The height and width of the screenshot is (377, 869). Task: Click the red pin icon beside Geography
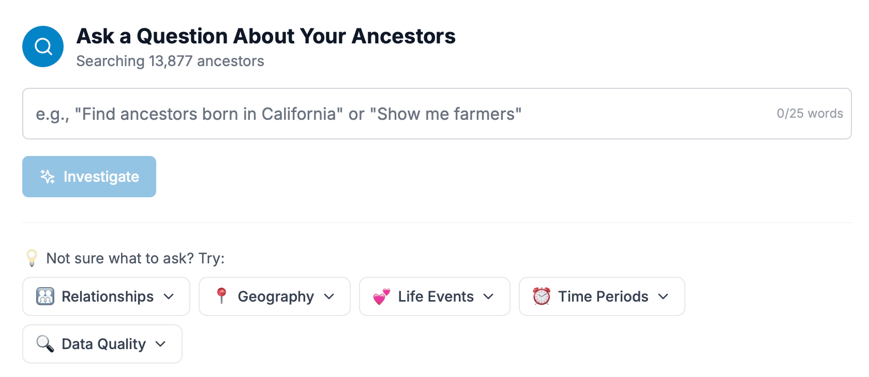pyautogui.click(x=221, y=296)
